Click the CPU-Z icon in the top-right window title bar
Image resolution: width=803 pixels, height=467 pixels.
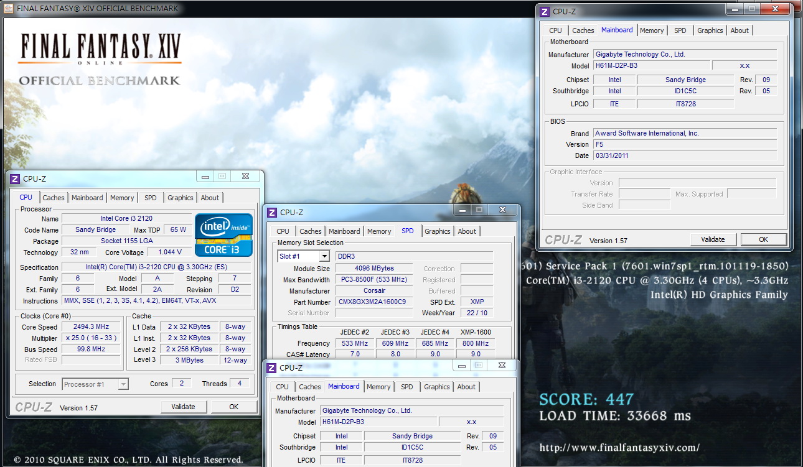545,11
